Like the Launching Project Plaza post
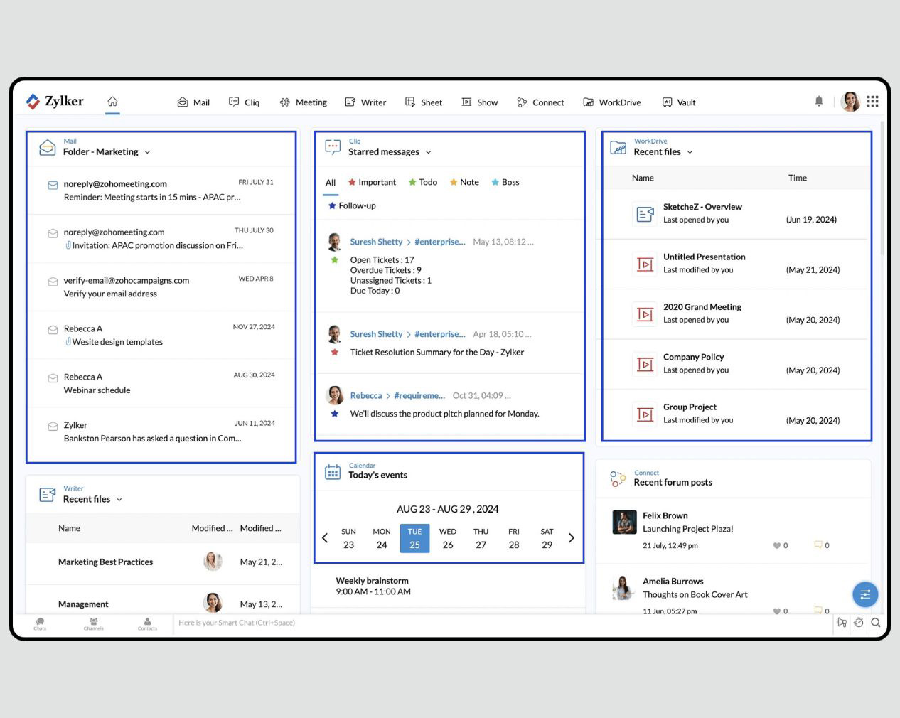The image size is (900, 718). point(776,546)
